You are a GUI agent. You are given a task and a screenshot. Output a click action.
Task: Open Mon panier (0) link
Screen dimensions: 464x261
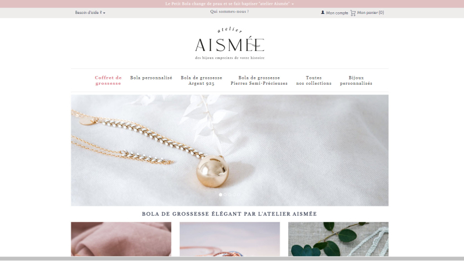[x=370, y=12]
